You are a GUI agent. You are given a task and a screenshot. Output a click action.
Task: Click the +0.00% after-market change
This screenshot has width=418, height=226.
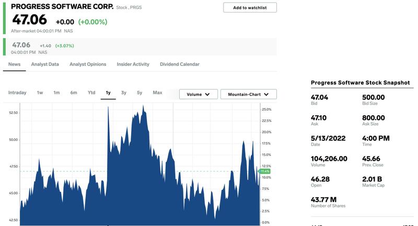point(93,22)
